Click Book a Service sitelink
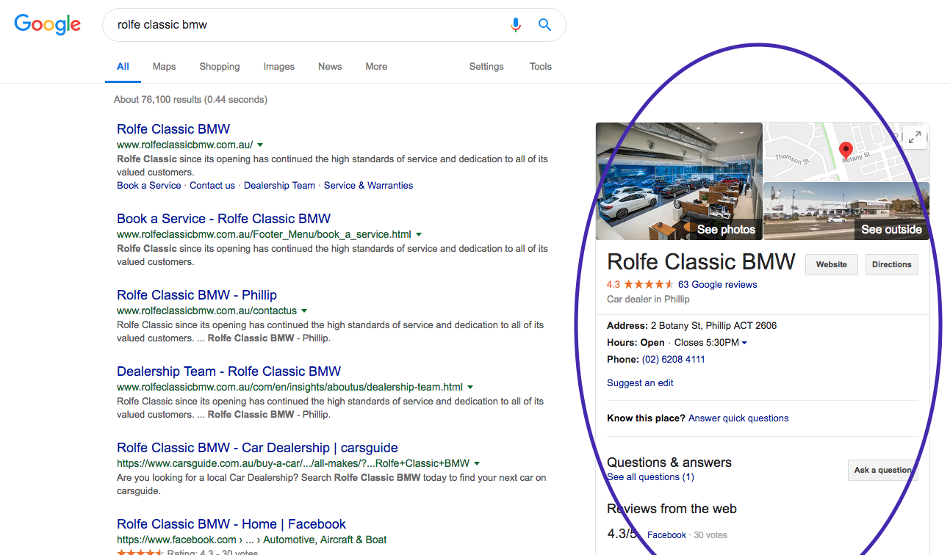This screenshot has height=555, width=950. [x=148, y=185]
